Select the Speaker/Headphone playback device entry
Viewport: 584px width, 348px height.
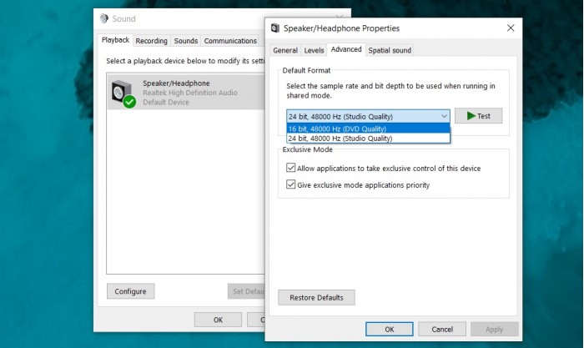[x=186, y=92]
